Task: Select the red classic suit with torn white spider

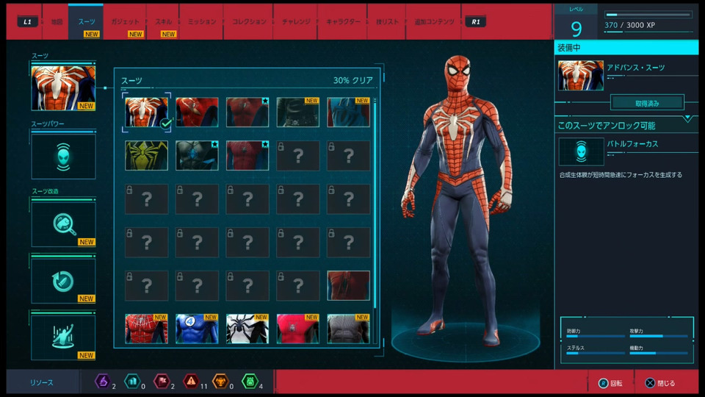Action: point(197,112)
